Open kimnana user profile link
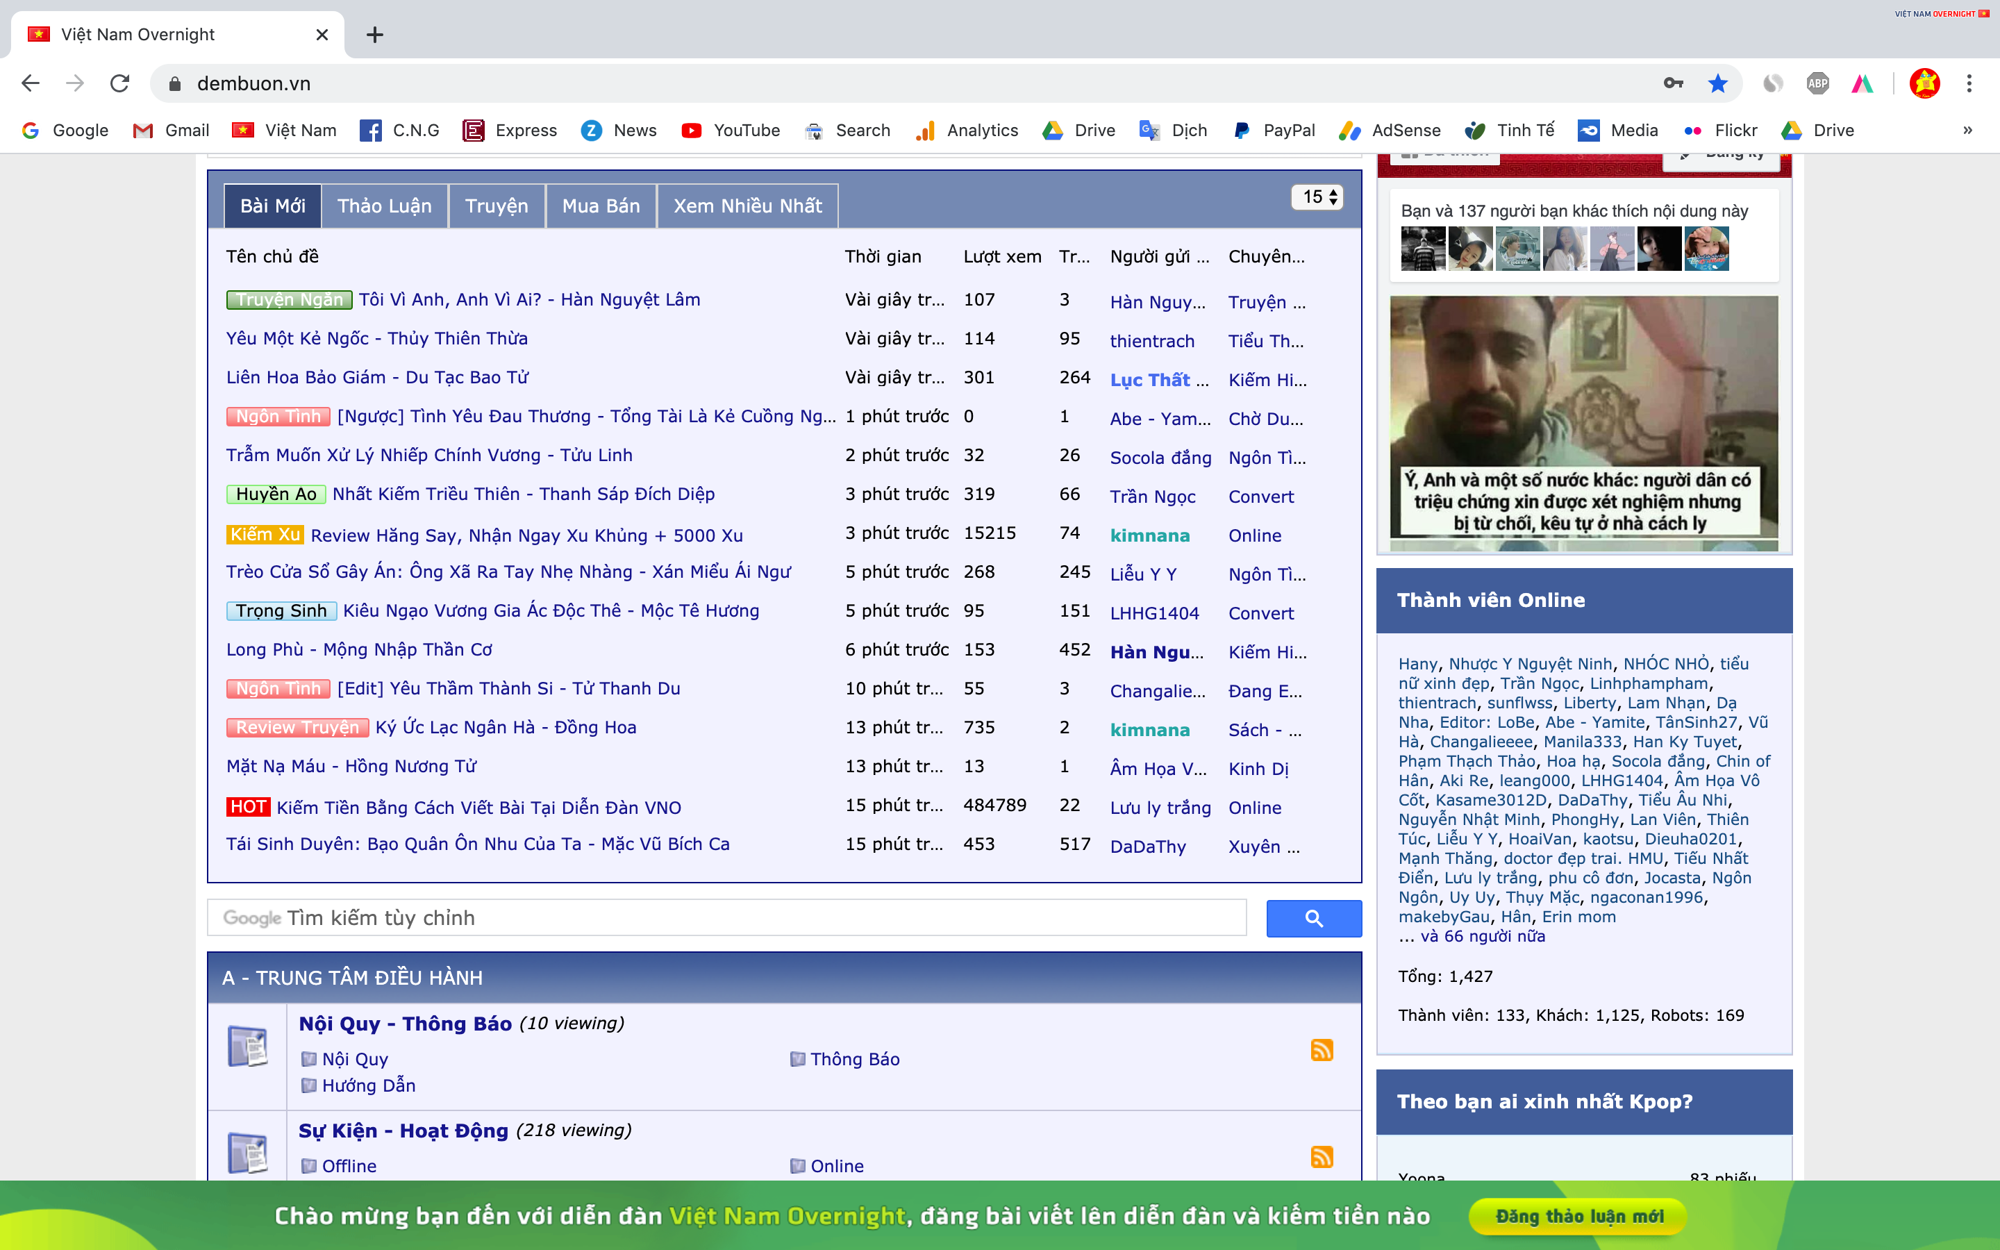2000x1250 pixels. point(1149,535)
